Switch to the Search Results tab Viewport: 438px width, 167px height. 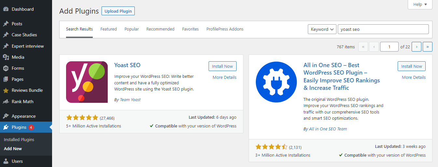pyautogui.click(x=79, y=29)
